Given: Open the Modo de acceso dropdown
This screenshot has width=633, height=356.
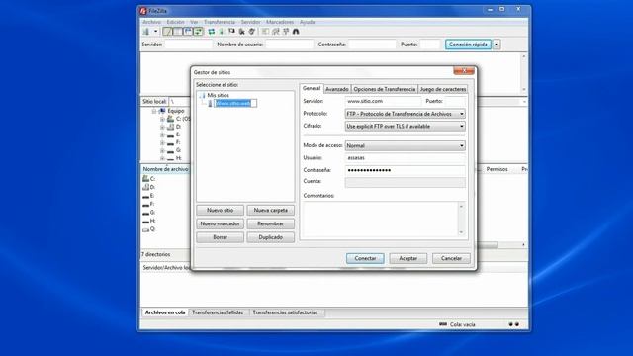Looking at the screenshot, I should [x=405, y=145].
